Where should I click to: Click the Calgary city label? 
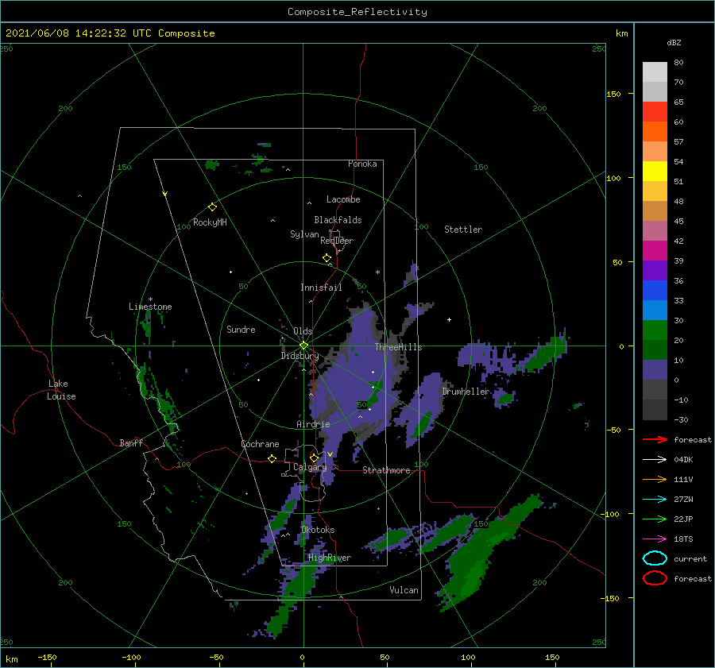[x=310, y=467]
